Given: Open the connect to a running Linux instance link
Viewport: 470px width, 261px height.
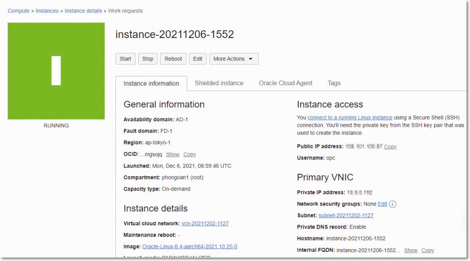Looking at the screenshot, I should click(350, 118).
